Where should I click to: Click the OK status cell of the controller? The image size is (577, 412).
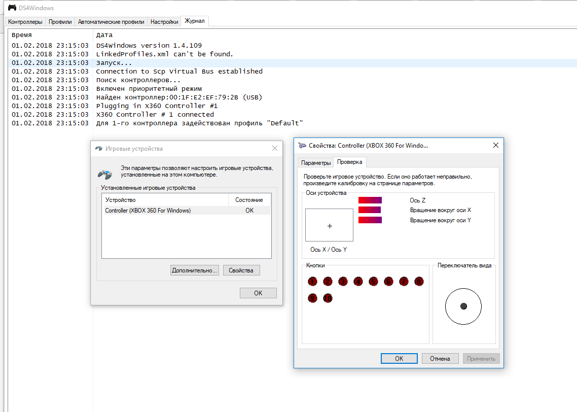point(249,211)
